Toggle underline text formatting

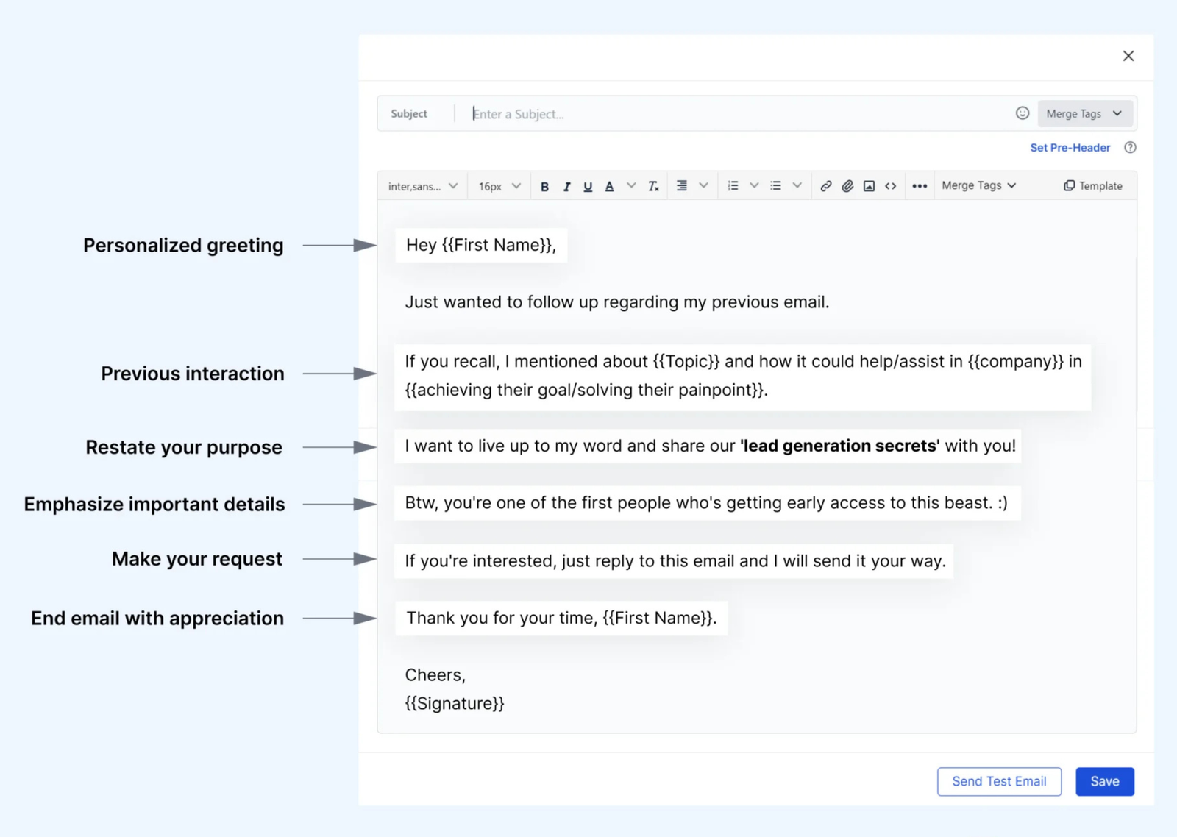coord(588,187)
